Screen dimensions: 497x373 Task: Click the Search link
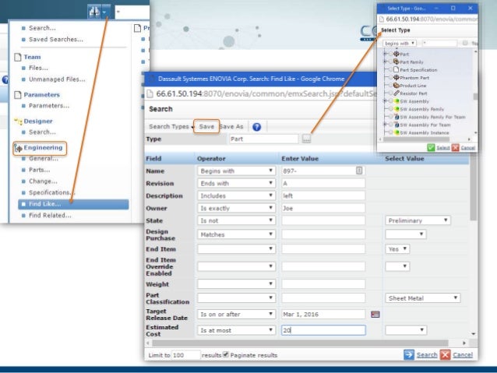pyautogui.click(x=427, y=354)
